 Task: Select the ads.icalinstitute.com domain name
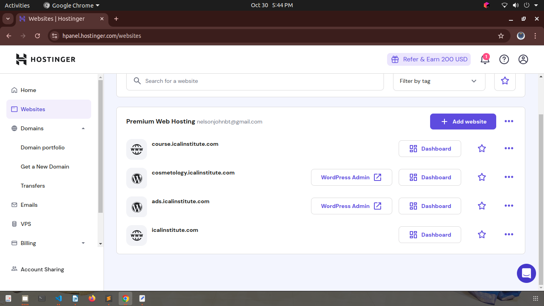[x=180, y=202]
